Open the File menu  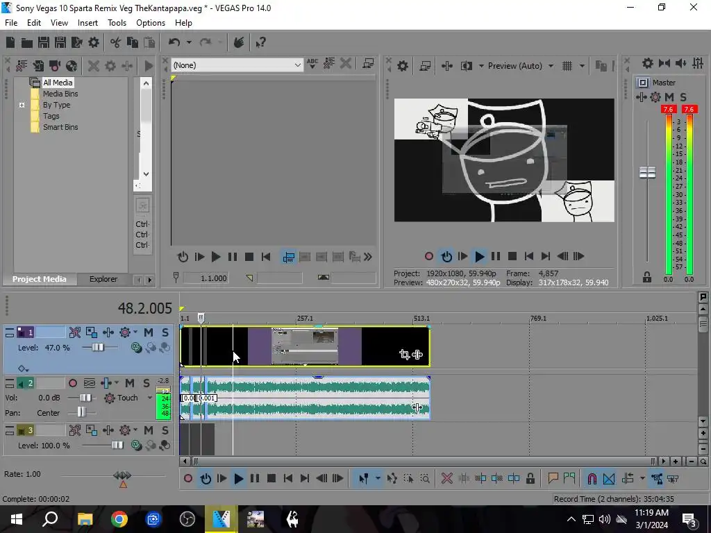[x=11, y=23]
